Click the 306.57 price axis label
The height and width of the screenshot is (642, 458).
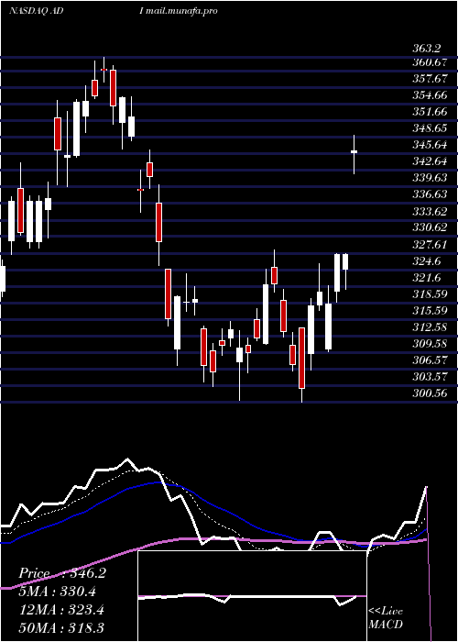tap(429, 360)
